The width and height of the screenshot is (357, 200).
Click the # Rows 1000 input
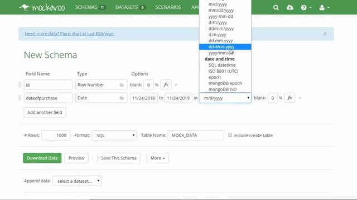click(56, 136)
